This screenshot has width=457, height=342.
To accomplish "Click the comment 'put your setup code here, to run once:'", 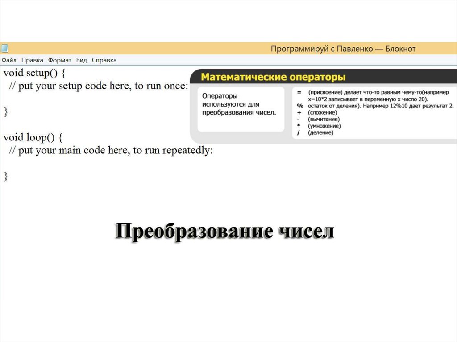I will (103, 86).
